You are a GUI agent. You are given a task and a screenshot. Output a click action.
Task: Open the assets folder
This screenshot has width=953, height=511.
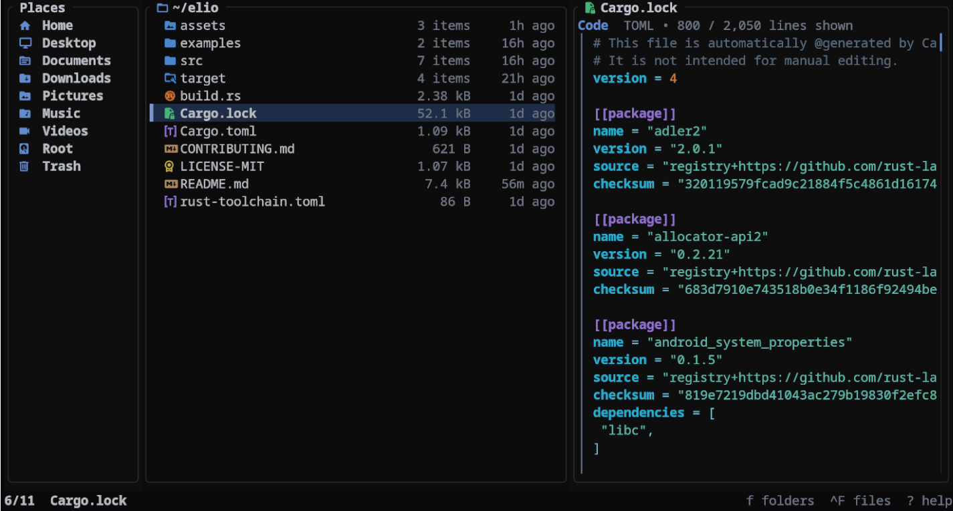pyautogui.click(x=203, y=26)
